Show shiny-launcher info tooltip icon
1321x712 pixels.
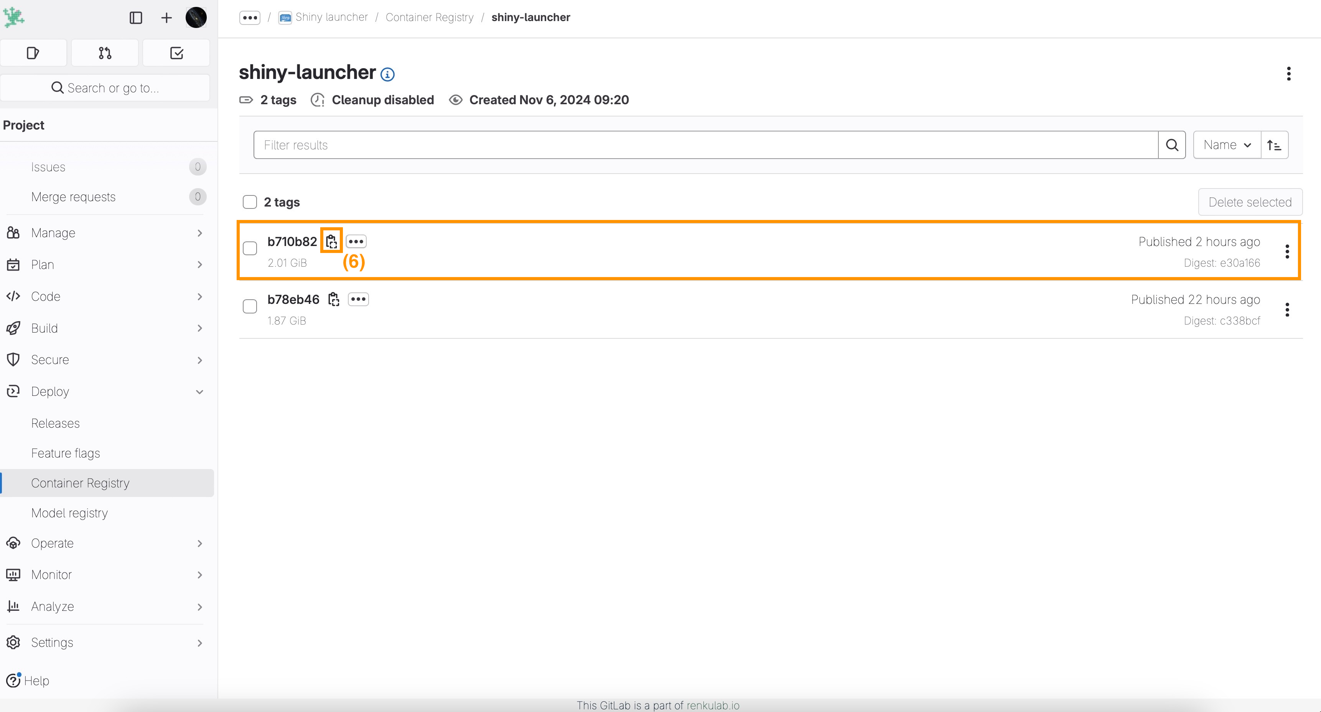[x=388, y=75]
